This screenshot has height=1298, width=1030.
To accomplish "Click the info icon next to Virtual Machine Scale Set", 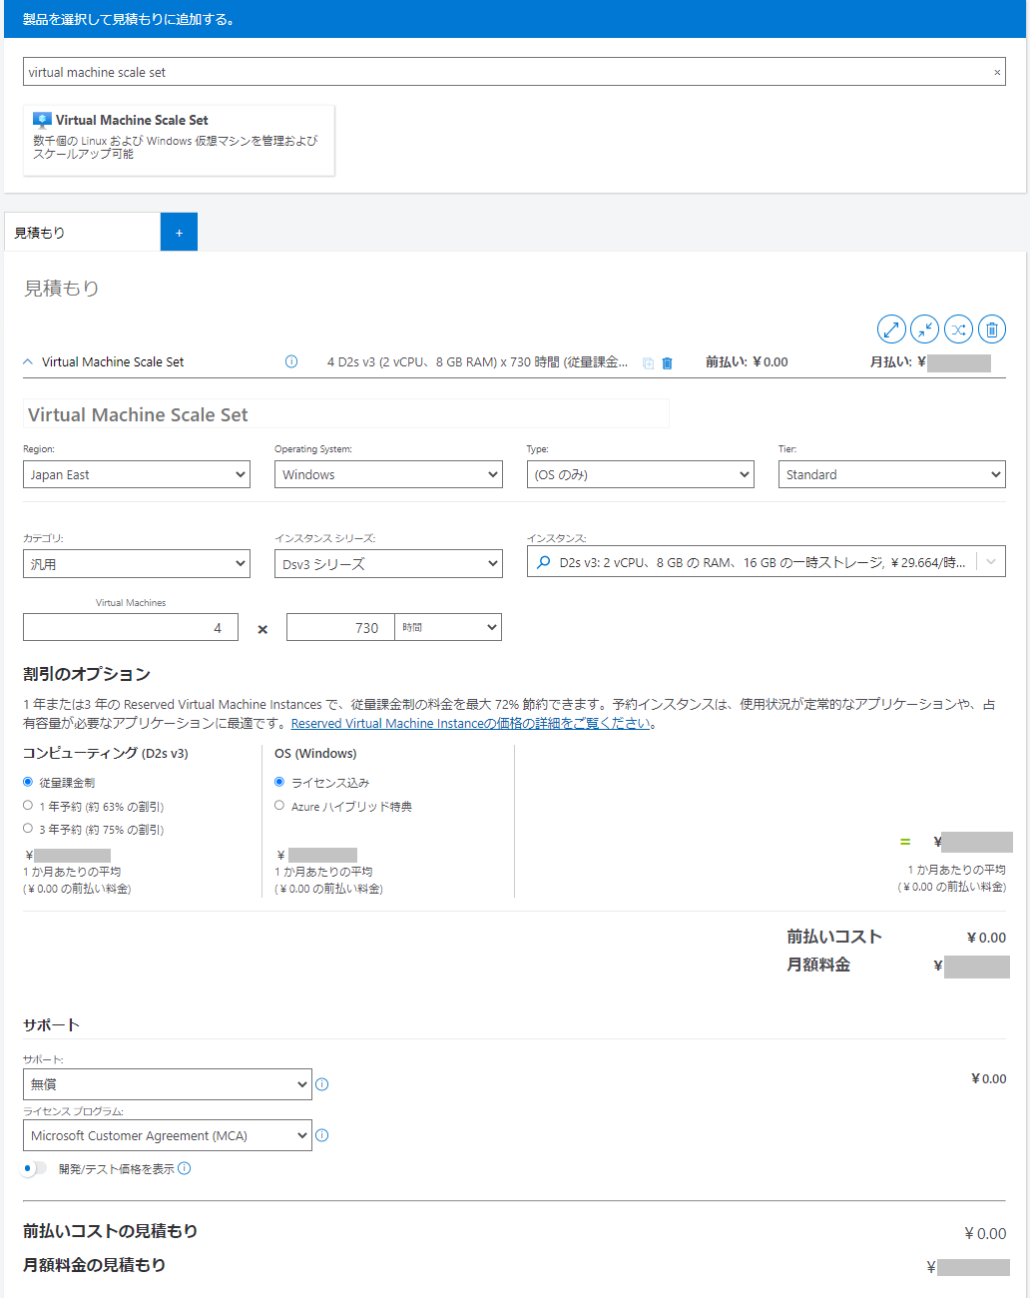I will coord(291,361).
